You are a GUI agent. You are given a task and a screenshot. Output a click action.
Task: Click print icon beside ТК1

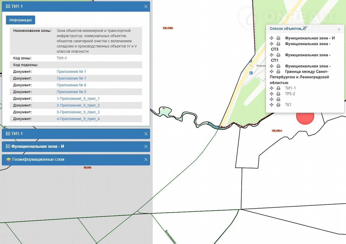278,105
